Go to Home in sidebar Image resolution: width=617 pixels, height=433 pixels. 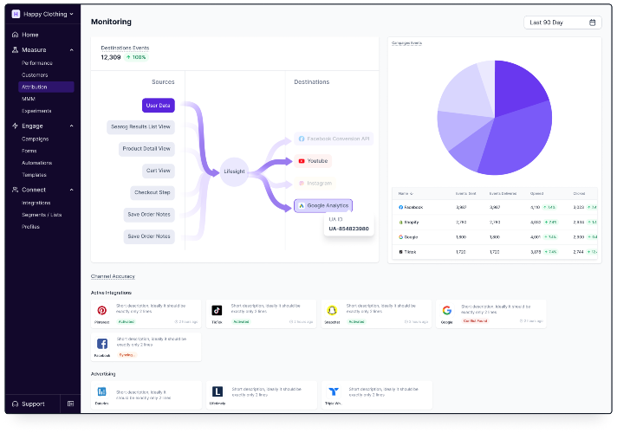pyautogui.click(x=30, y=35)
